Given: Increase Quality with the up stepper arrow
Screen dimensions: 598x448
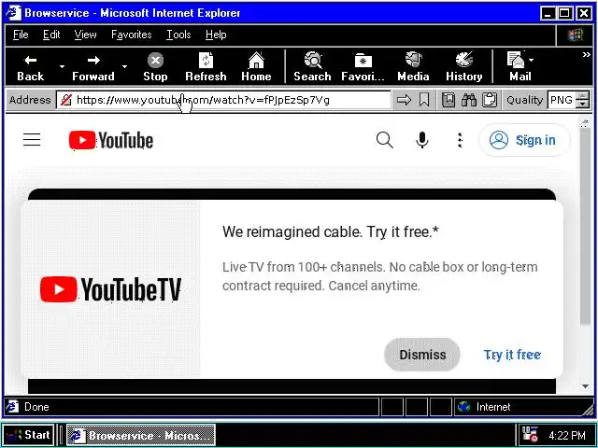Looking at the screenshot, I should pos(582,96).
